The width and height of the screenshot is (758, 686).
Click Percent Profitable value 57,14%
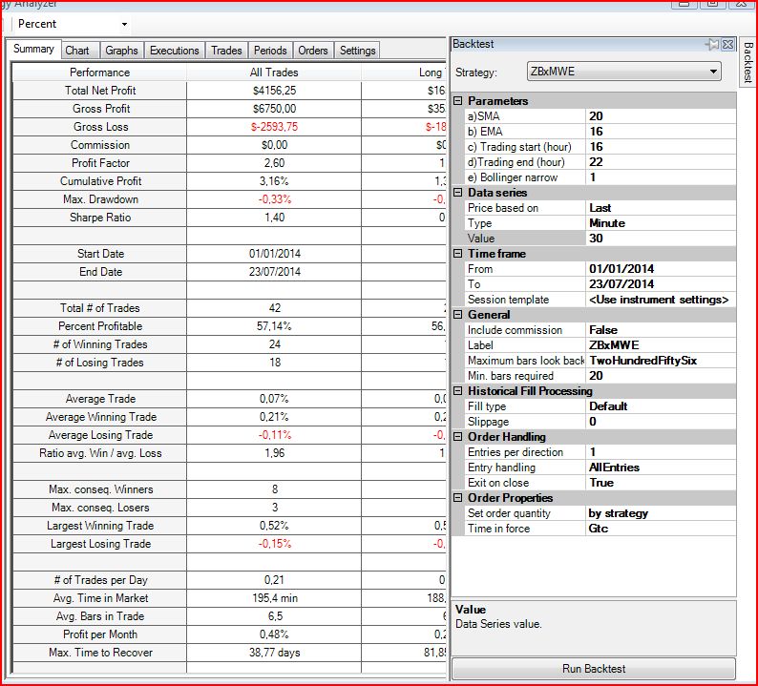[274, 326]
